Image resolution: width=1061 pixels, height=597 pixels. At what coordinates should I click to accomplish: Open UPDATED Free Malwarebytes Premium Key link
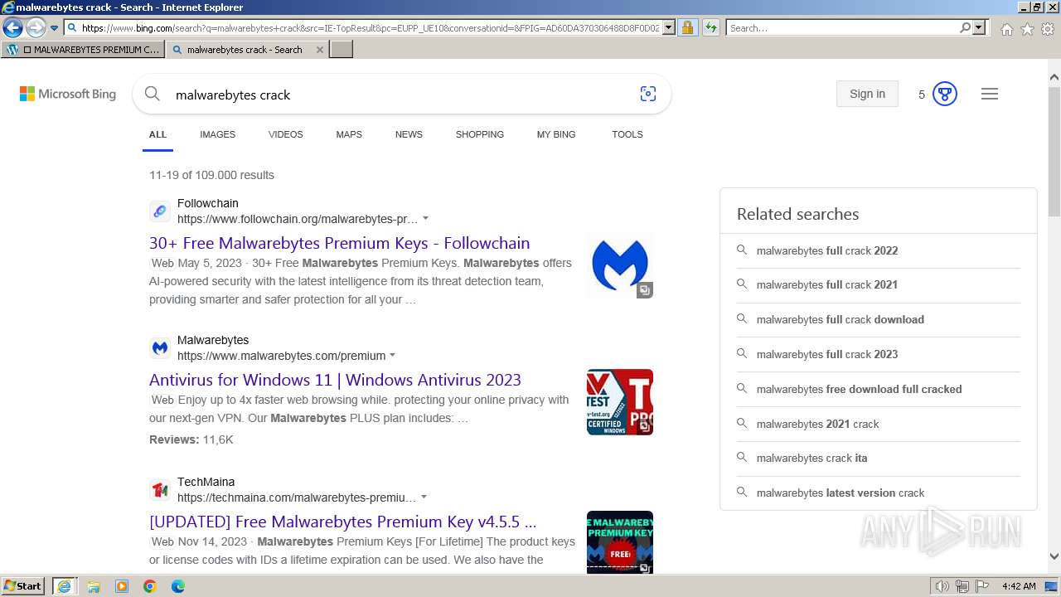[342, 522]
